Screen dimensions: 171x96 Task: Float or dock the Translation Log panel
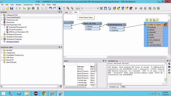tap(168, 61)
